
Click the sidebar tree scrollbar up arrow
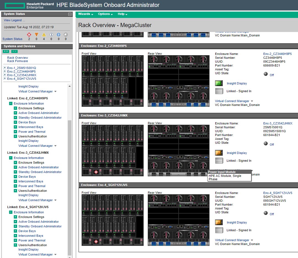point(69,86)
